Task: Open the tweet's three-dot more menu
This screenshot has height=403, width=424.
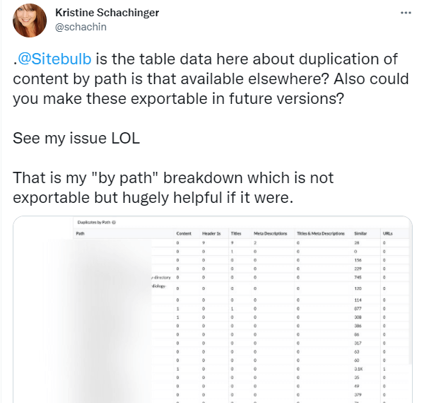Action: click(406, 13)
